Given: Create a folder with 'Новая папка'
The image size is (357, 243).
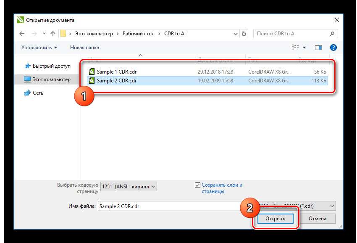Looking at the screenshot, I should pos(84,48).
